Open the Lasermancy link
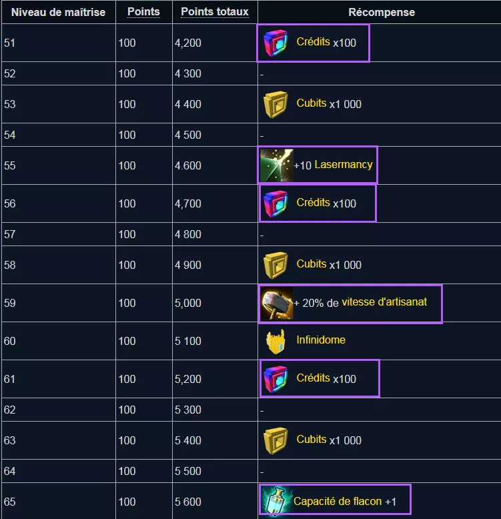The image size is (501, 519). (343, 165)
